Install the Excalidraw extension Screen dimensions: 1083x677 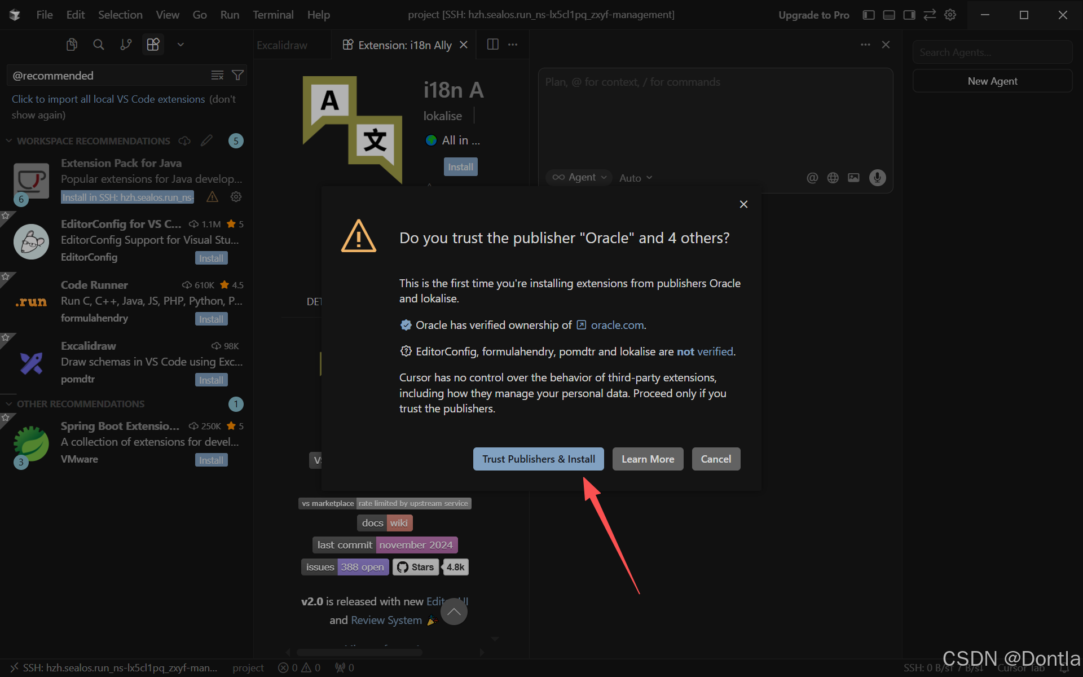pos(212,380)
